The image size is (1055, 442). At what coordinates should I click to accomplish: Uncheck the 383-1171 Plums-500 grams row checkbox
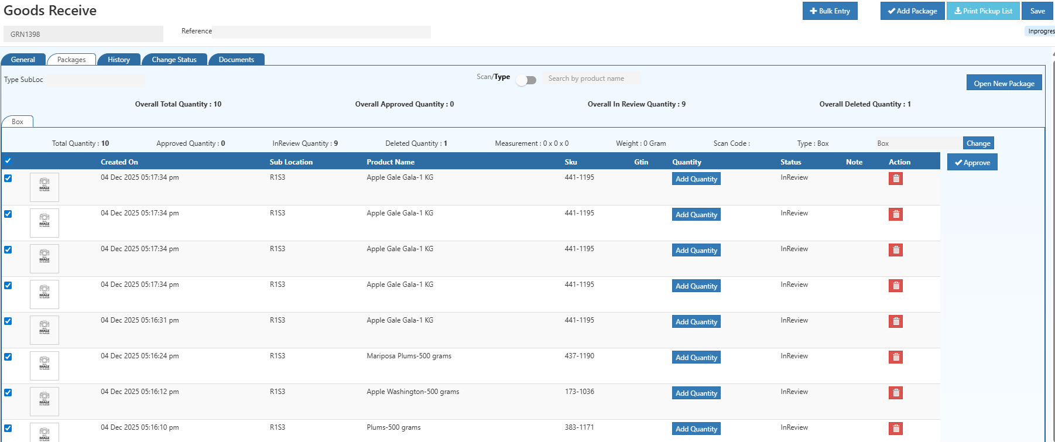pyautogui.click(x=8, y=428)
